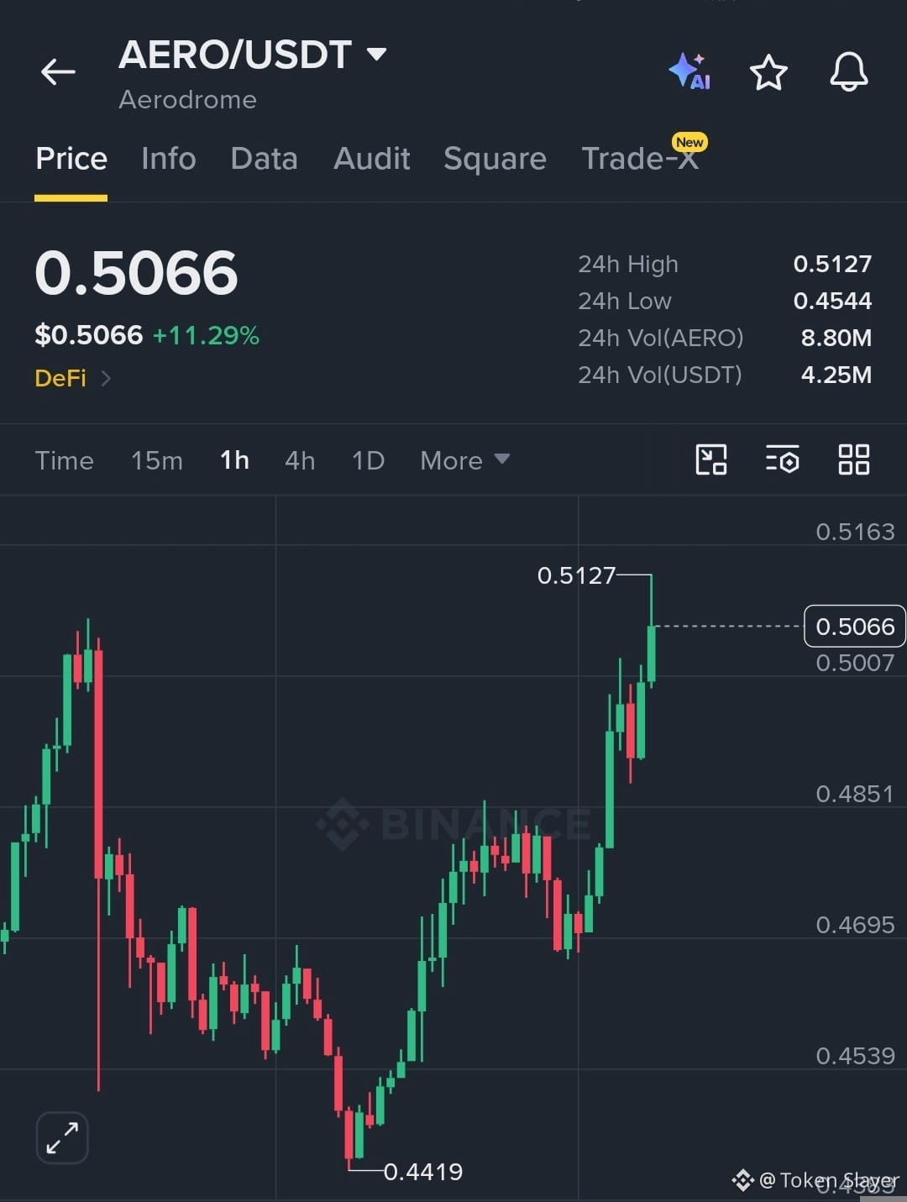Select the 1D chart interval
907x1202 pixels.
pos(368,460)
